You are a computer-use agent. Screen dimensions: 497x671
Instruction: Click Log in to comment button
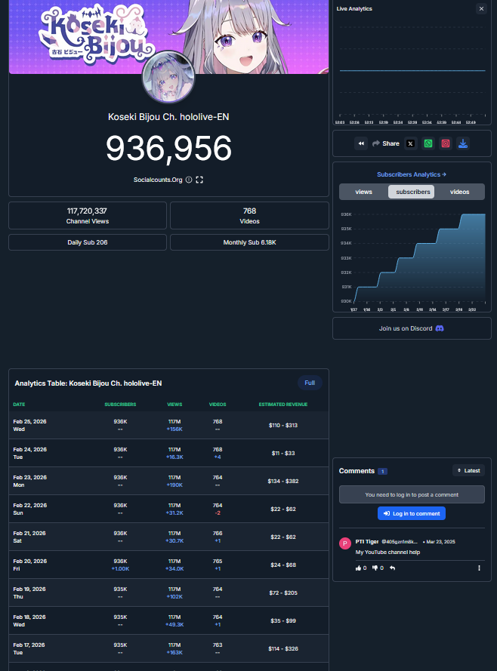[412, 513]
